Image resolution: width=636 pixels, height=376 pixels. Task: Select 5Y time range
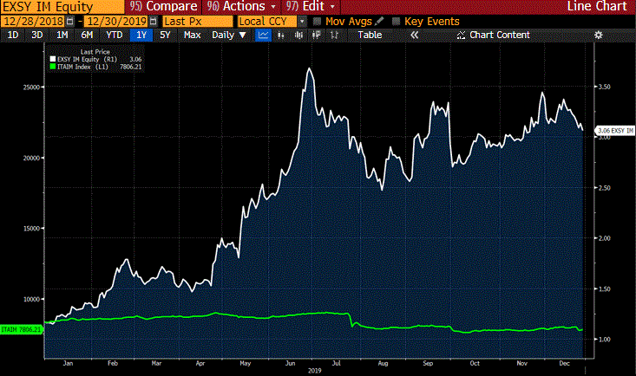point(165,36)
